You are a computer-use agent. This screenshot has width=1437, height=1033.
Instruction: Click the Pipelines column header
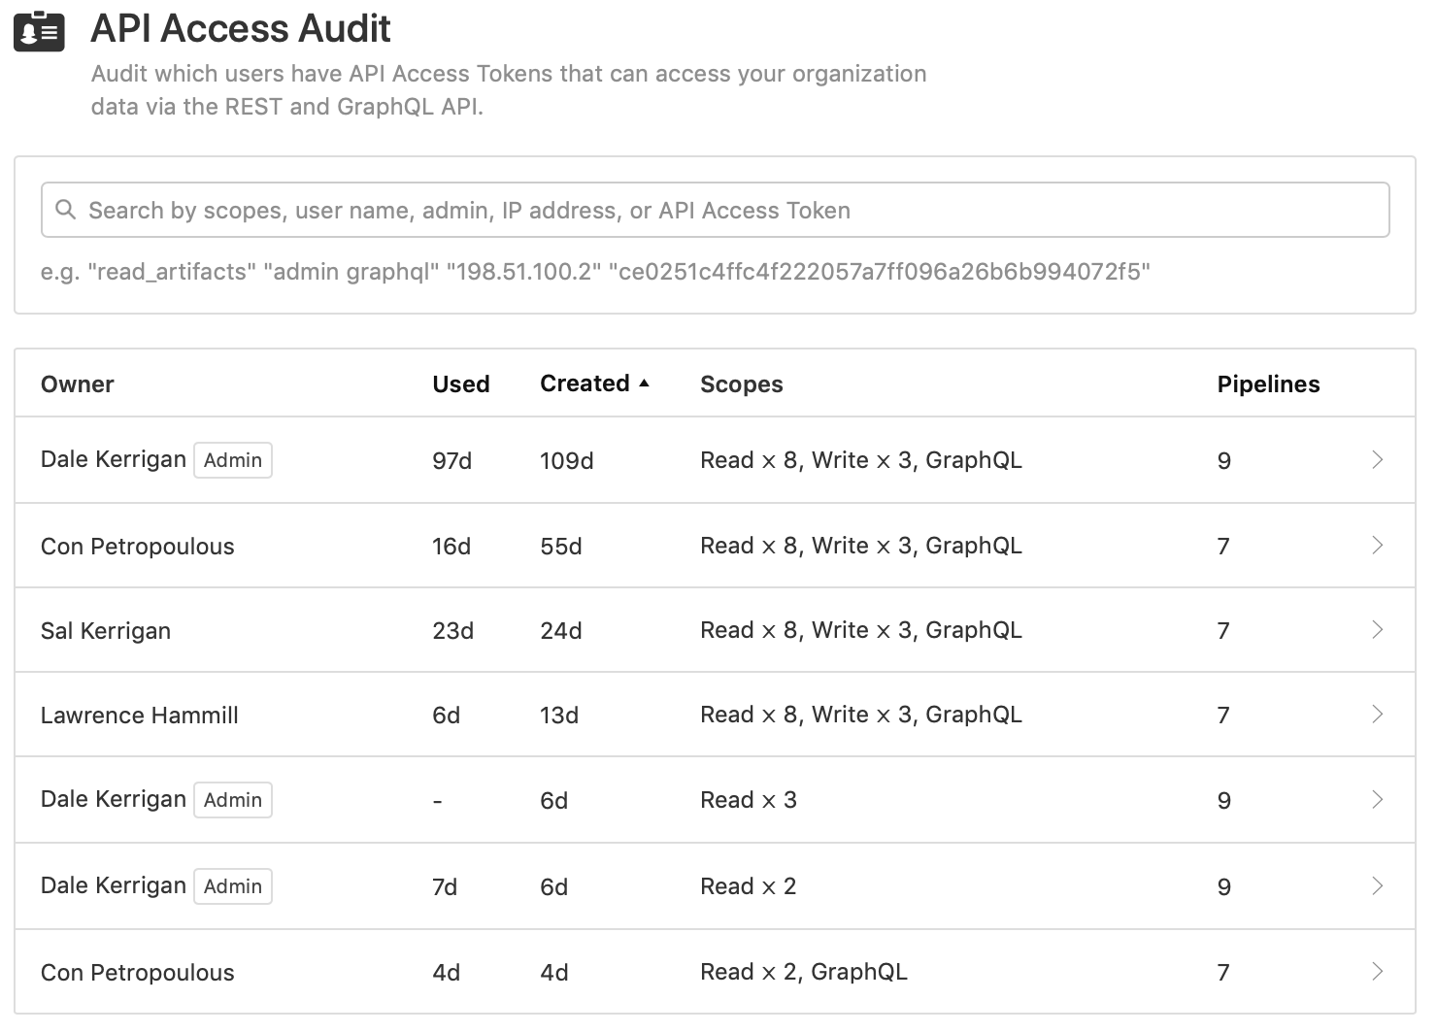click(x=1268, y=384)
